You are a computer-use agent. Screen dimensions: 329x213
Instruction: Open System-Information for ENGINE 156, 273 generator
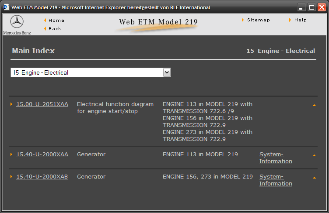click(276, 180)
